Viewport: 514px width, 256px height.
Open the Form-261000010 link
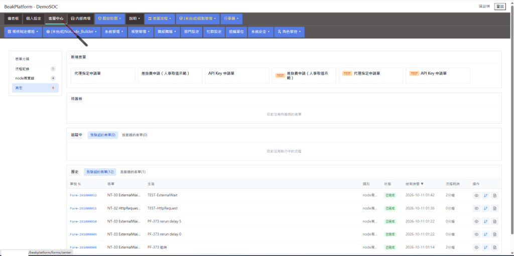click(83, 221)
